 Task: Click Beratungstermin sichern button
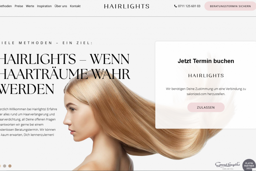[x=230, y=6]
